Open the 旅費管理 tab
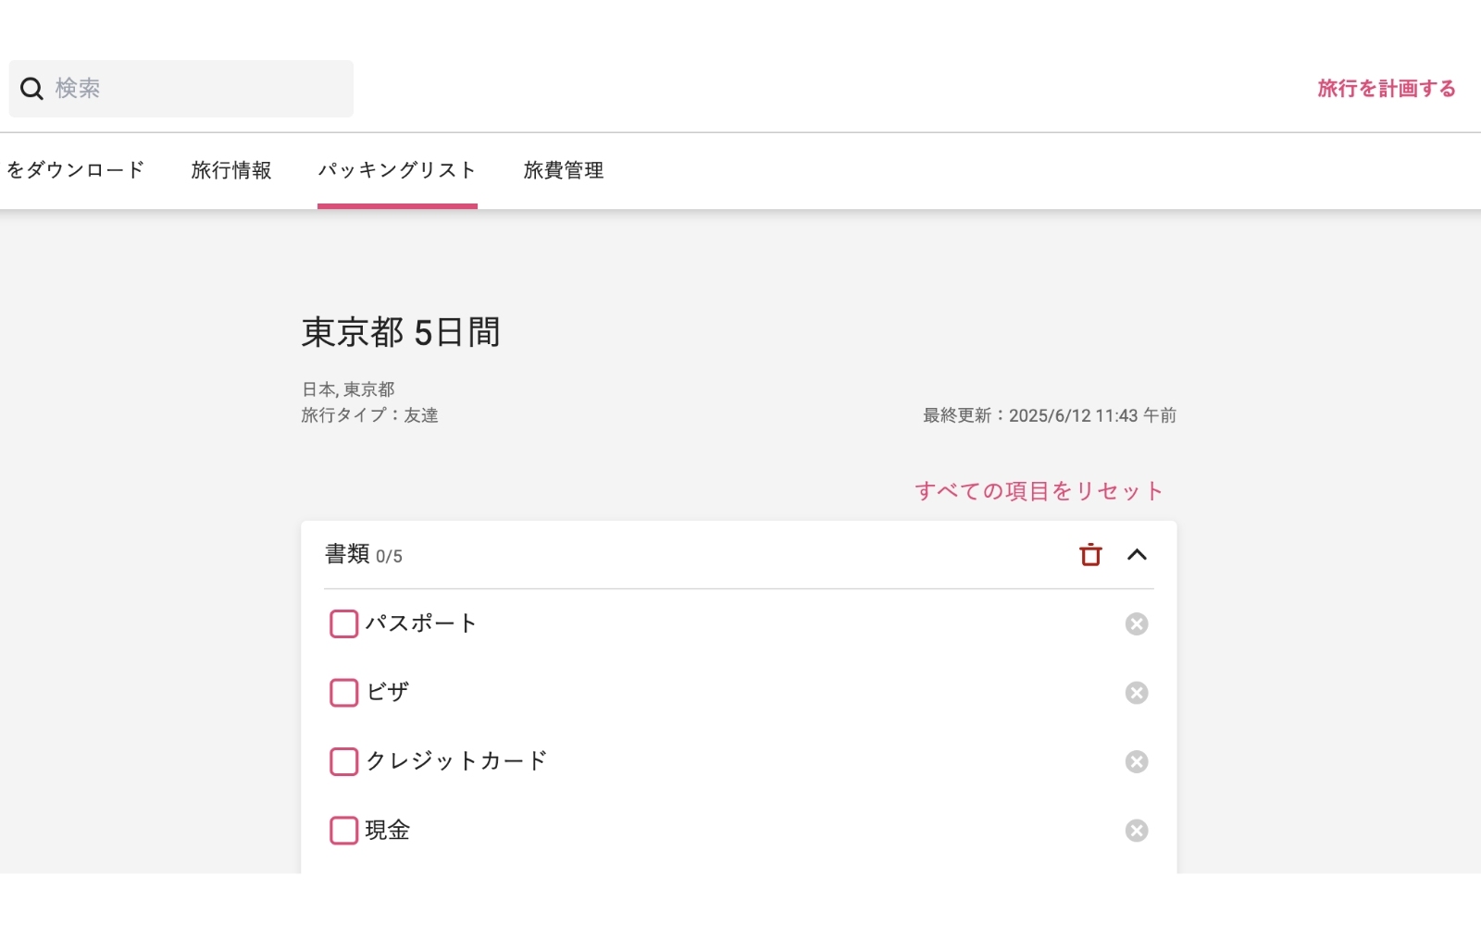Viewport: 1481px width, 925px height. point(563,170)
